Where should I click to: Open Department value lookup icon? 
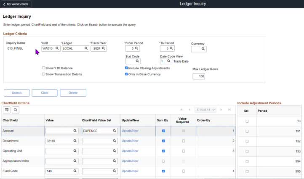click(x=75, y=141)
